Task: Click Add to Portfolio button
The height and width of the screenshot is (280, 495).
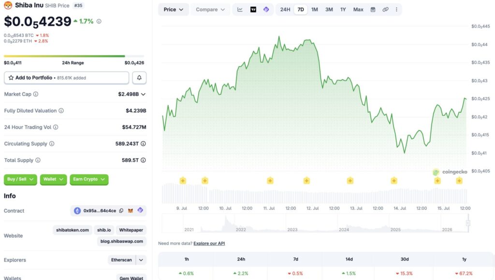Action: pyautogui.click(x=66, y=78)
